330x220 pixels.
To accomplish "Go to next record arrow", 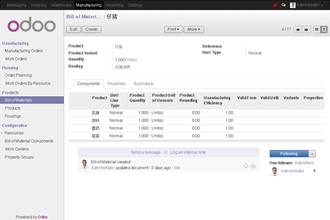I will point(307,30).
